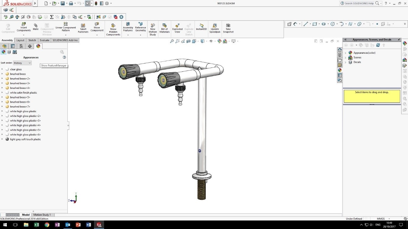Click Show Hidden Components
Image resolution: width=408 pixels, height=229 pixels.
pyautogui.click(x=113, y=30)
